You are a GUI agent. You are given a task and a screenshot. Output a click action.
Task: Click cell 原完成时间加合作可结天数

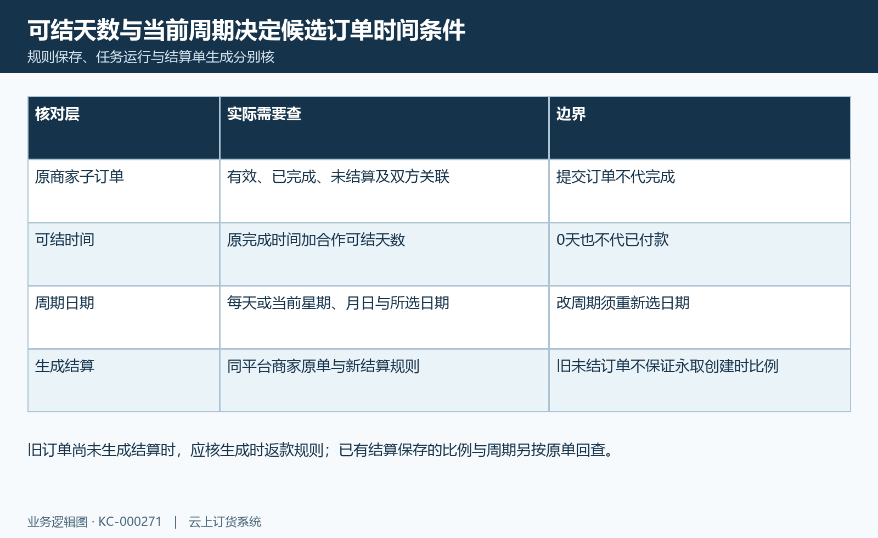point(384,254)
